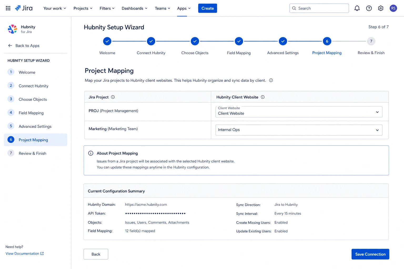This screenshot has width=404, height=269.
Task: Focus the Search input field
Action: (x=319, y=8)
